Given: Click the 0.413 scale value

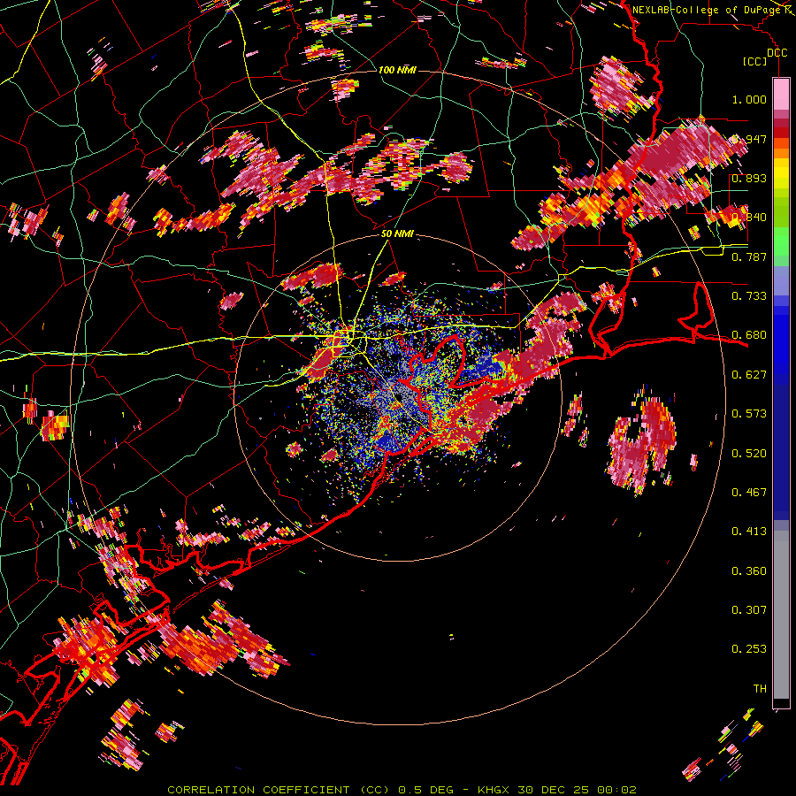Looking at the screenshot, I should pos(749,532).
